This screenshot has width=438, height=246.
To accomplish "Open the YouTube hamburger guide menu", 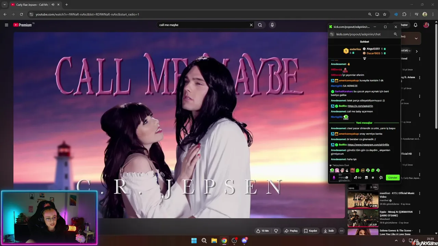I will [x=6, y=25].
